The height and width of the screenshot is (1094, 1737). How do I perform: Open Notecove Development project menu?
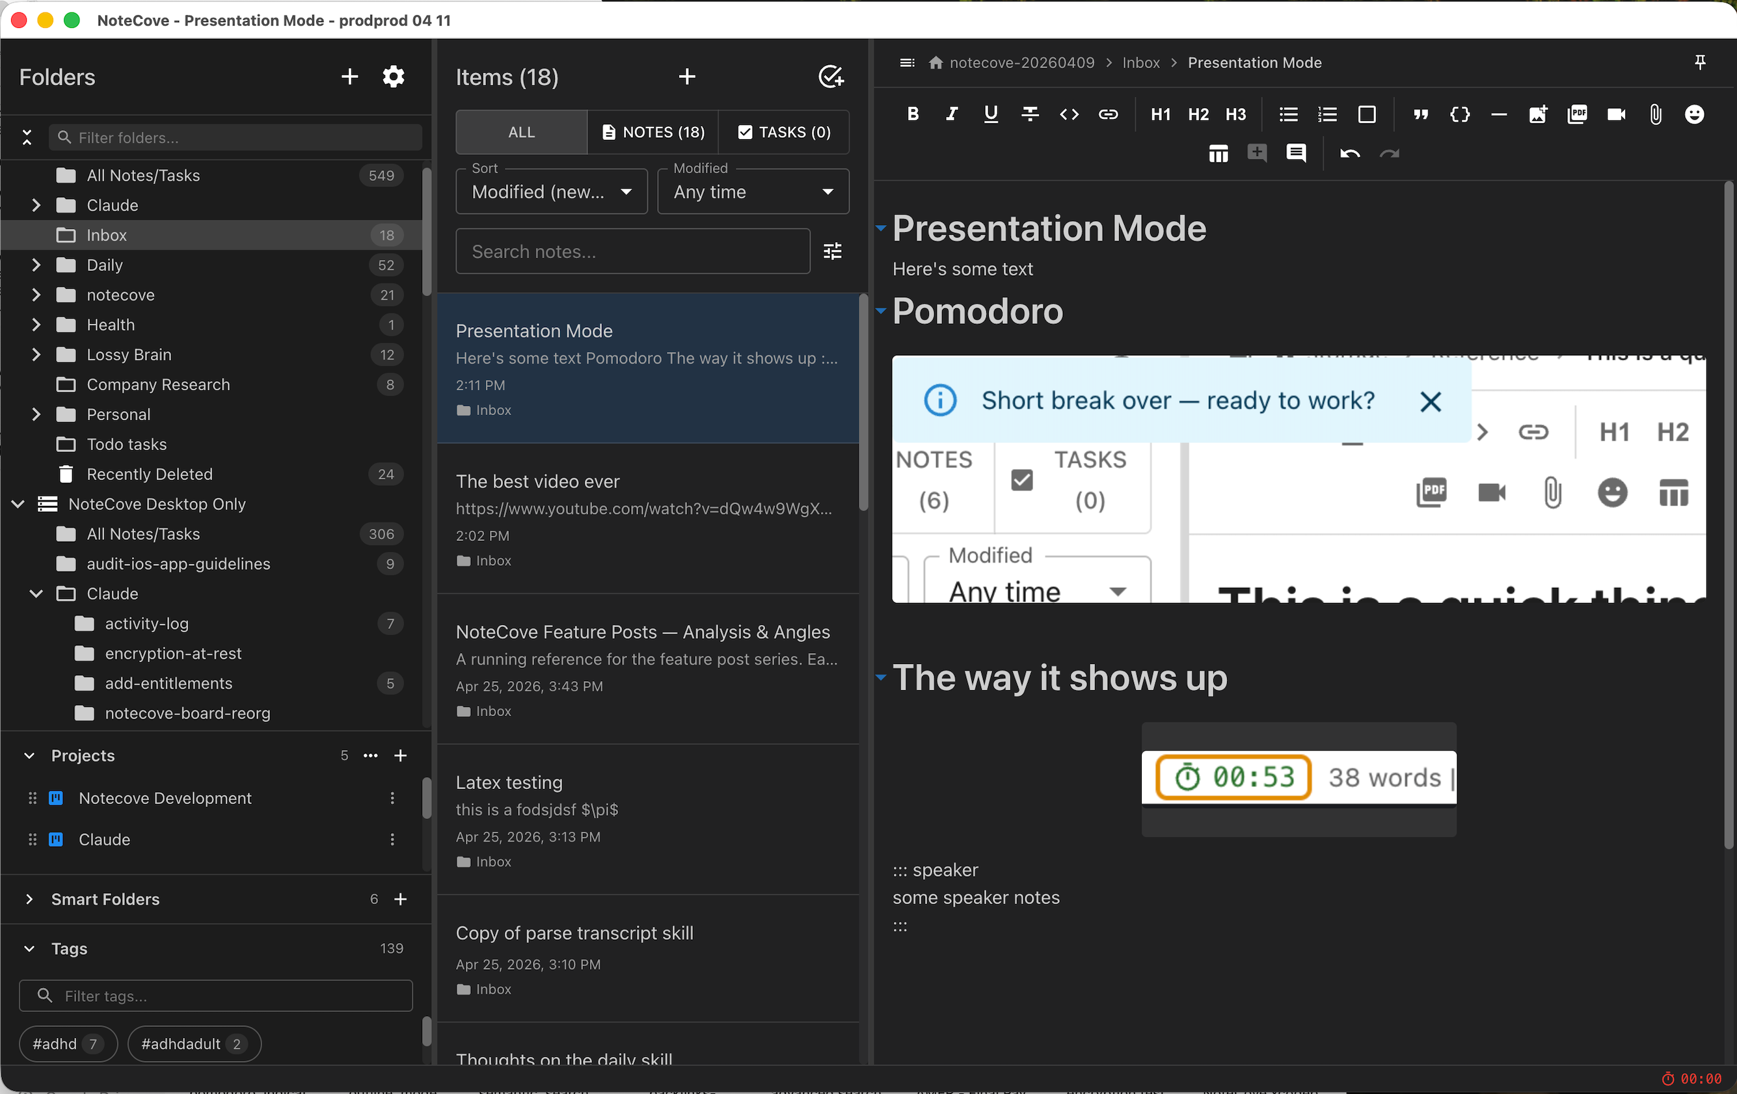coord(392,797)
